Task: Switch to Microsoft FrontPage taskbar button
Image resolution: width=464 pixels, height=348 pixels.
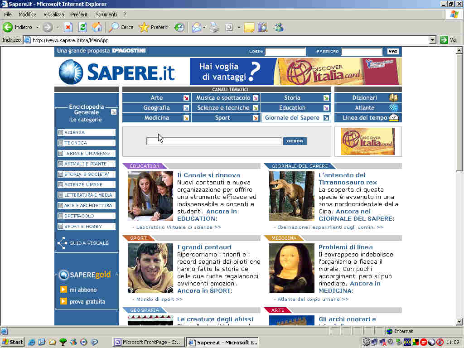Action: point(149,343)
